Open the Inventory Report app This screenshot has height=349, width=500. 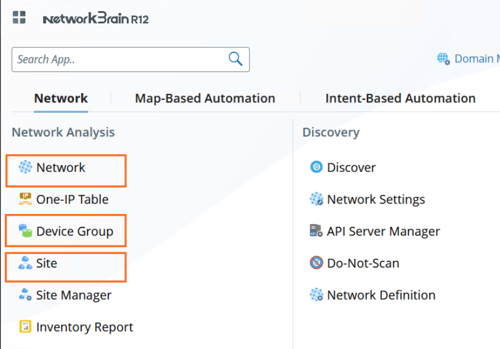click(x=84, y=327)
